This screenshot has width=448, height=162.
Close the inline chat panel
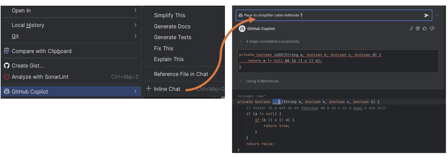pos(438,15)
